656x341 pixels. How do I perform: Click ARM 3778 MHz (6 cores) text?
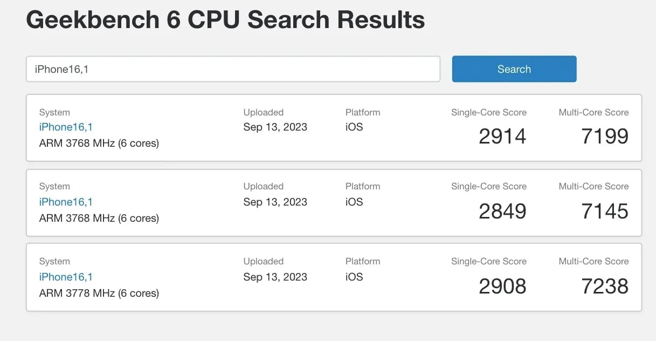pyautogui.click(x=99, y=294)
